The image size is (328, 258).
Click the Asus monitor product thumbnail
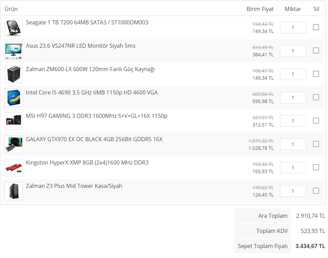(14, 51)
